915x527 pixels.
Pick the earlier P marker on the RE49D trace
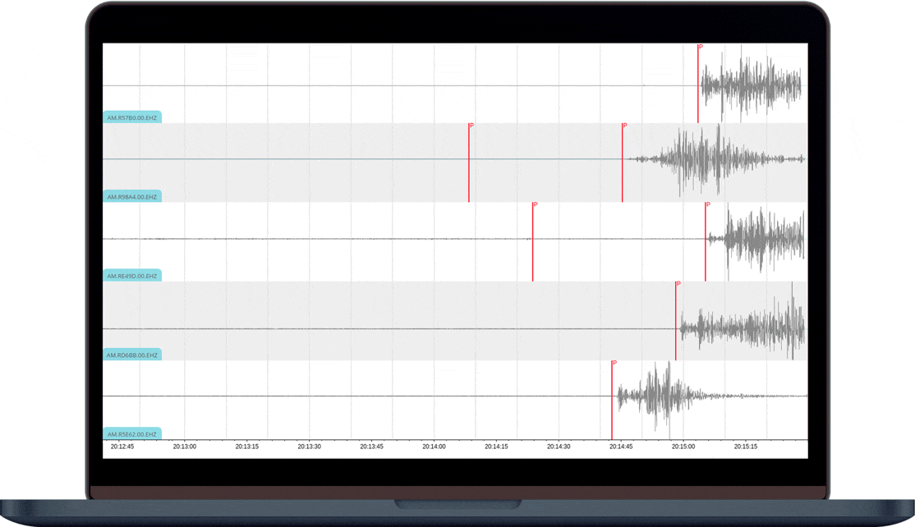click(x=532, y=241)
